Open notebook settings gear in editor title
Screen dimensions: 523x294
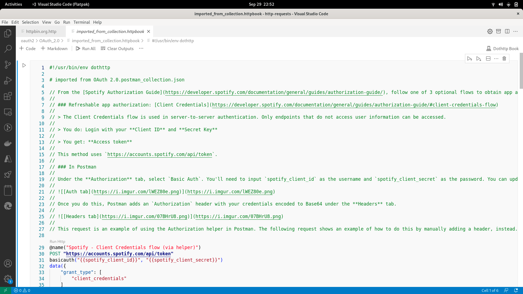(x=490, y=31)
